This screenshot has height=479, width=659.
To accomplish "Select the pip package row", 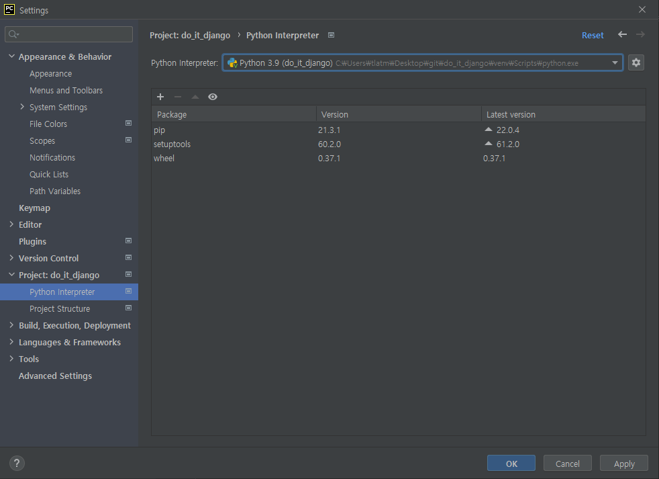I will pyautogui.click(x=399, y=130).
